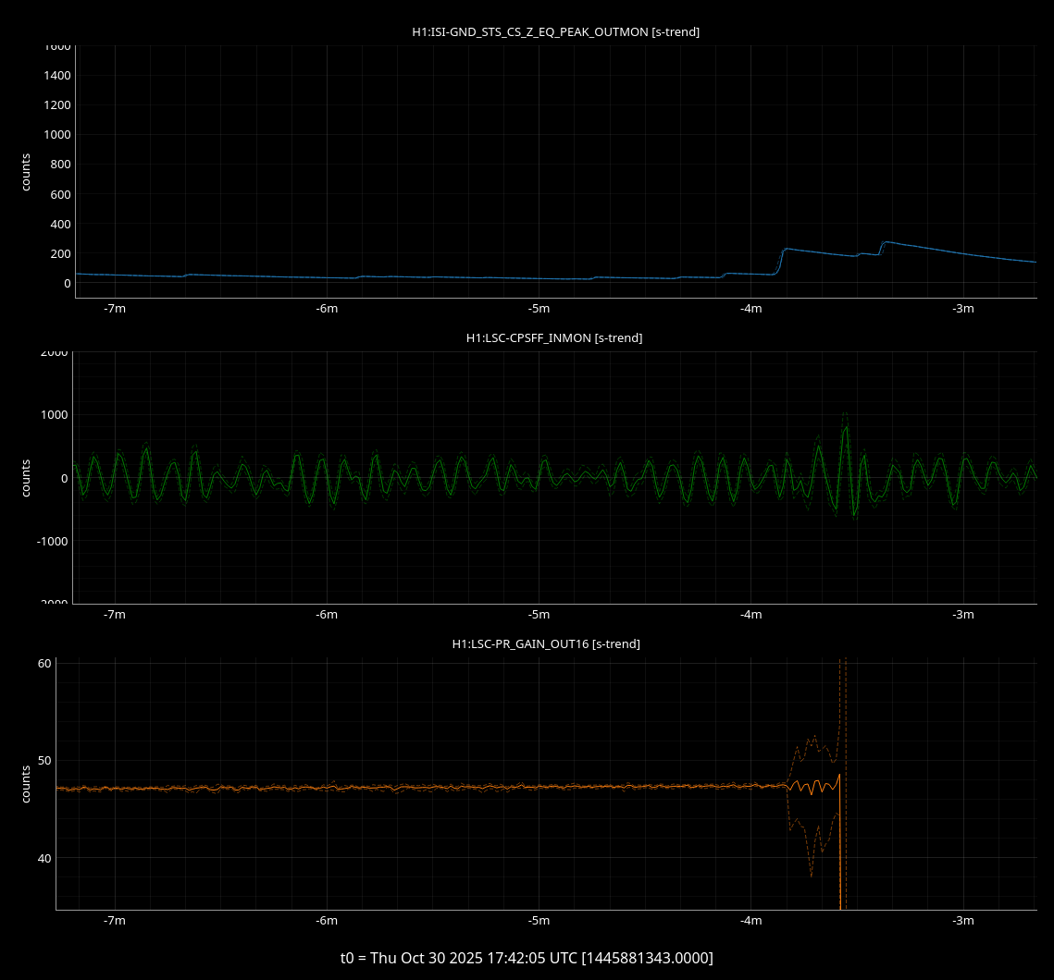1054x980 pixels.
Task: Click the t0 timestamp text at the bottom
Action: 527,958
